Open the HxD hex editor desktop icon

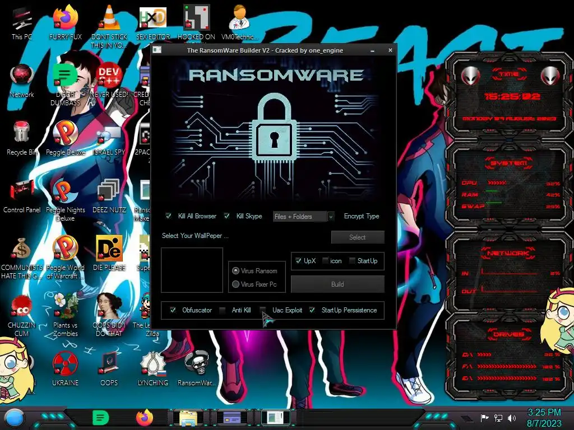(153, 22)
